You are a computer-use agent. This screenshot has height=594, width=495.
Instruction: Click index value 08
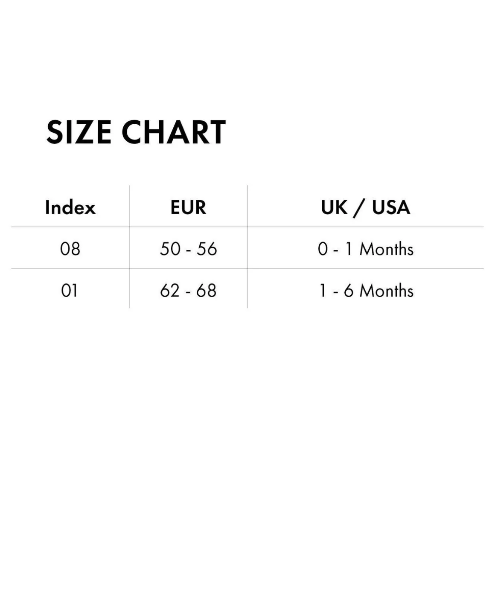point(70,249)
